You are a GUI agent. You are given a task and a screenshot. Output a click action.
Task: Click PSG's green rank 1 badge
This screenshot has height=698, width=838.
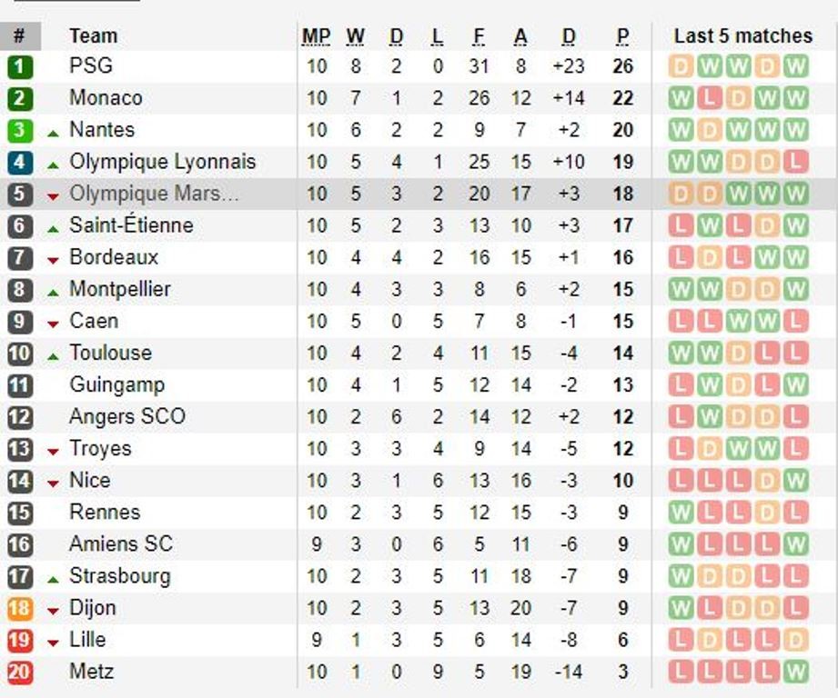click(19, 66)
